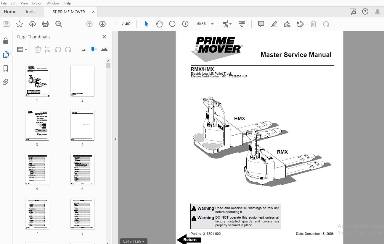Open the Help menu
The image size is (384, 244).
tap(67, 3)
